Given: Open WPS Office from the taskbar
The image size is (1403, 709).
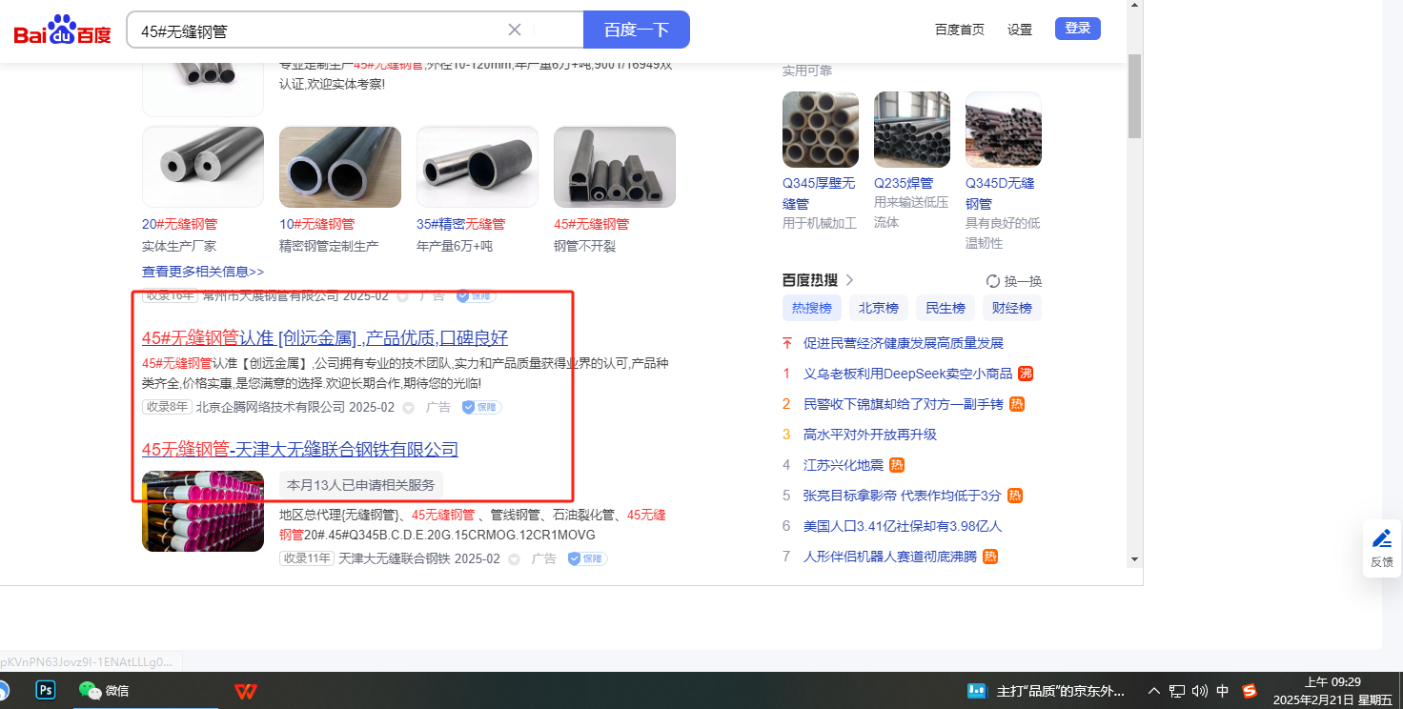Looking at the screenshot, I should [246, 690].
